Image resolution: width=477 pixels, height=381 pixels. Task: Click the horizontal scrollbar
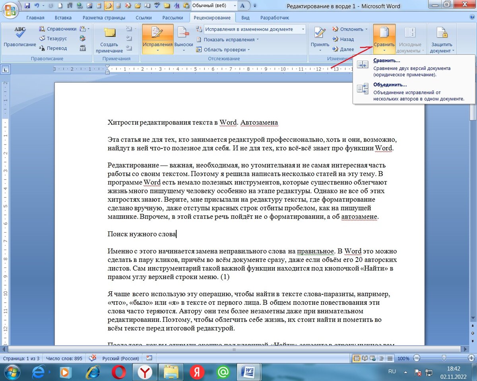pyautogui.click(x=235, y=349)
